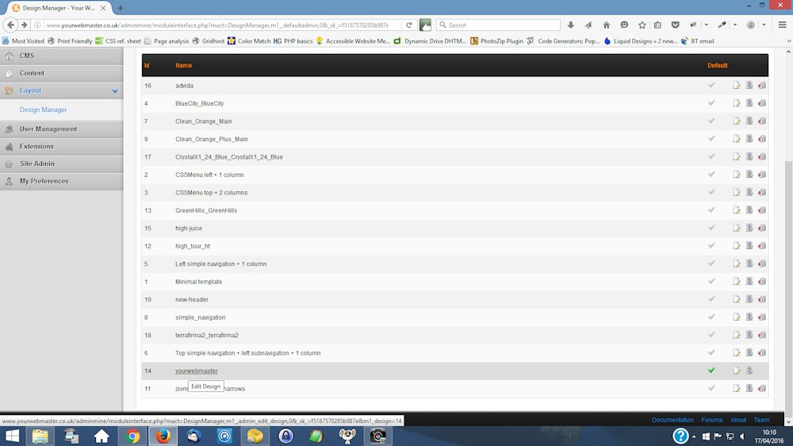793x446 pixels.
Task: Collapse the Layout sidebar section arrow
Action: pos(115,91)
